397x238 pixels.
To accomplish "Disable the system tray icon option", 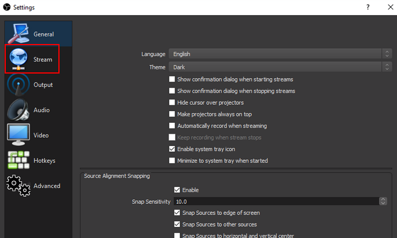I will coord(172,149).
